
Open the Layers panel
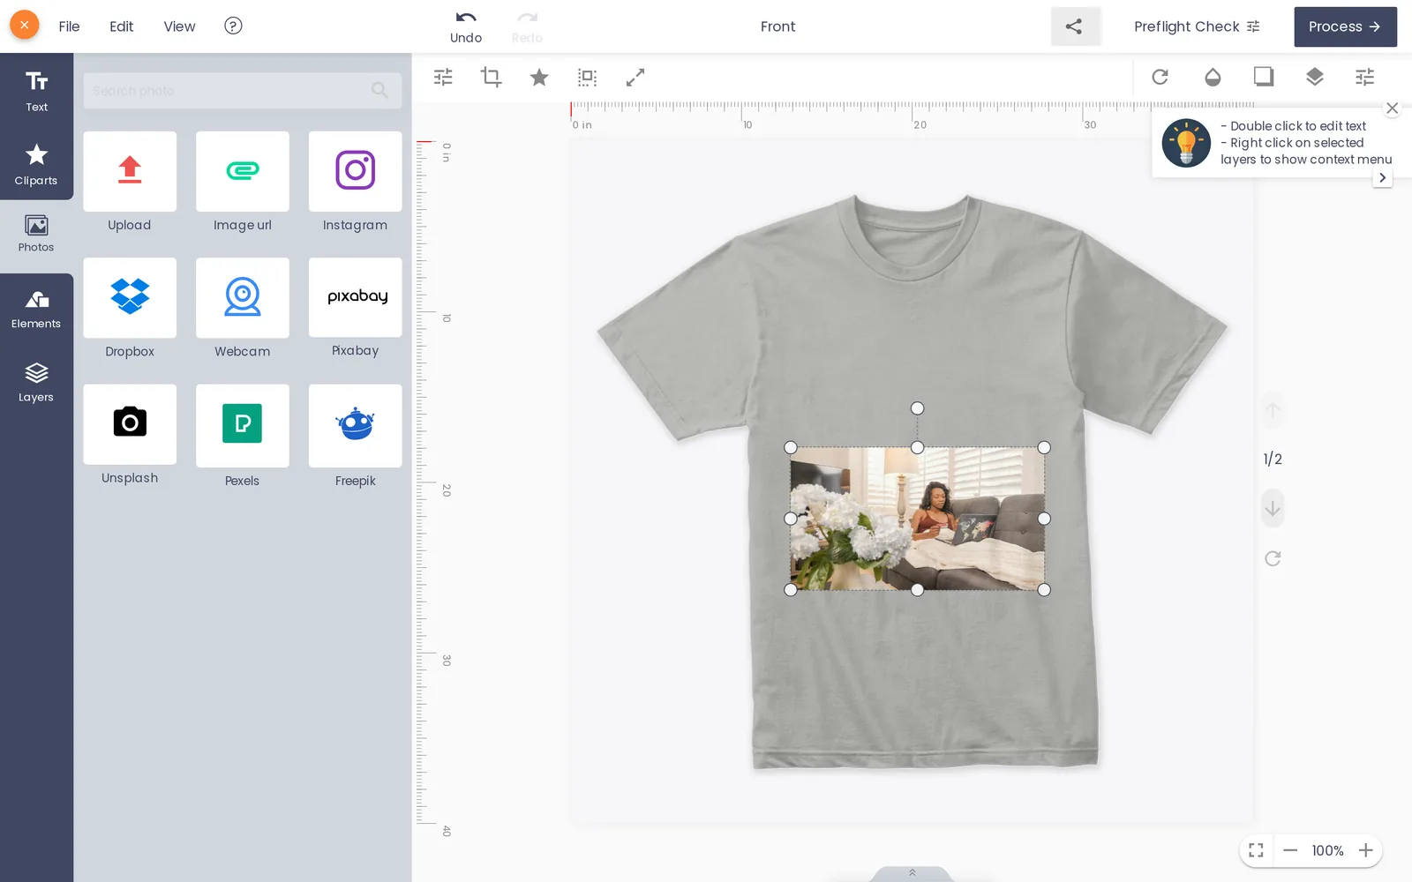pos(36,383)
